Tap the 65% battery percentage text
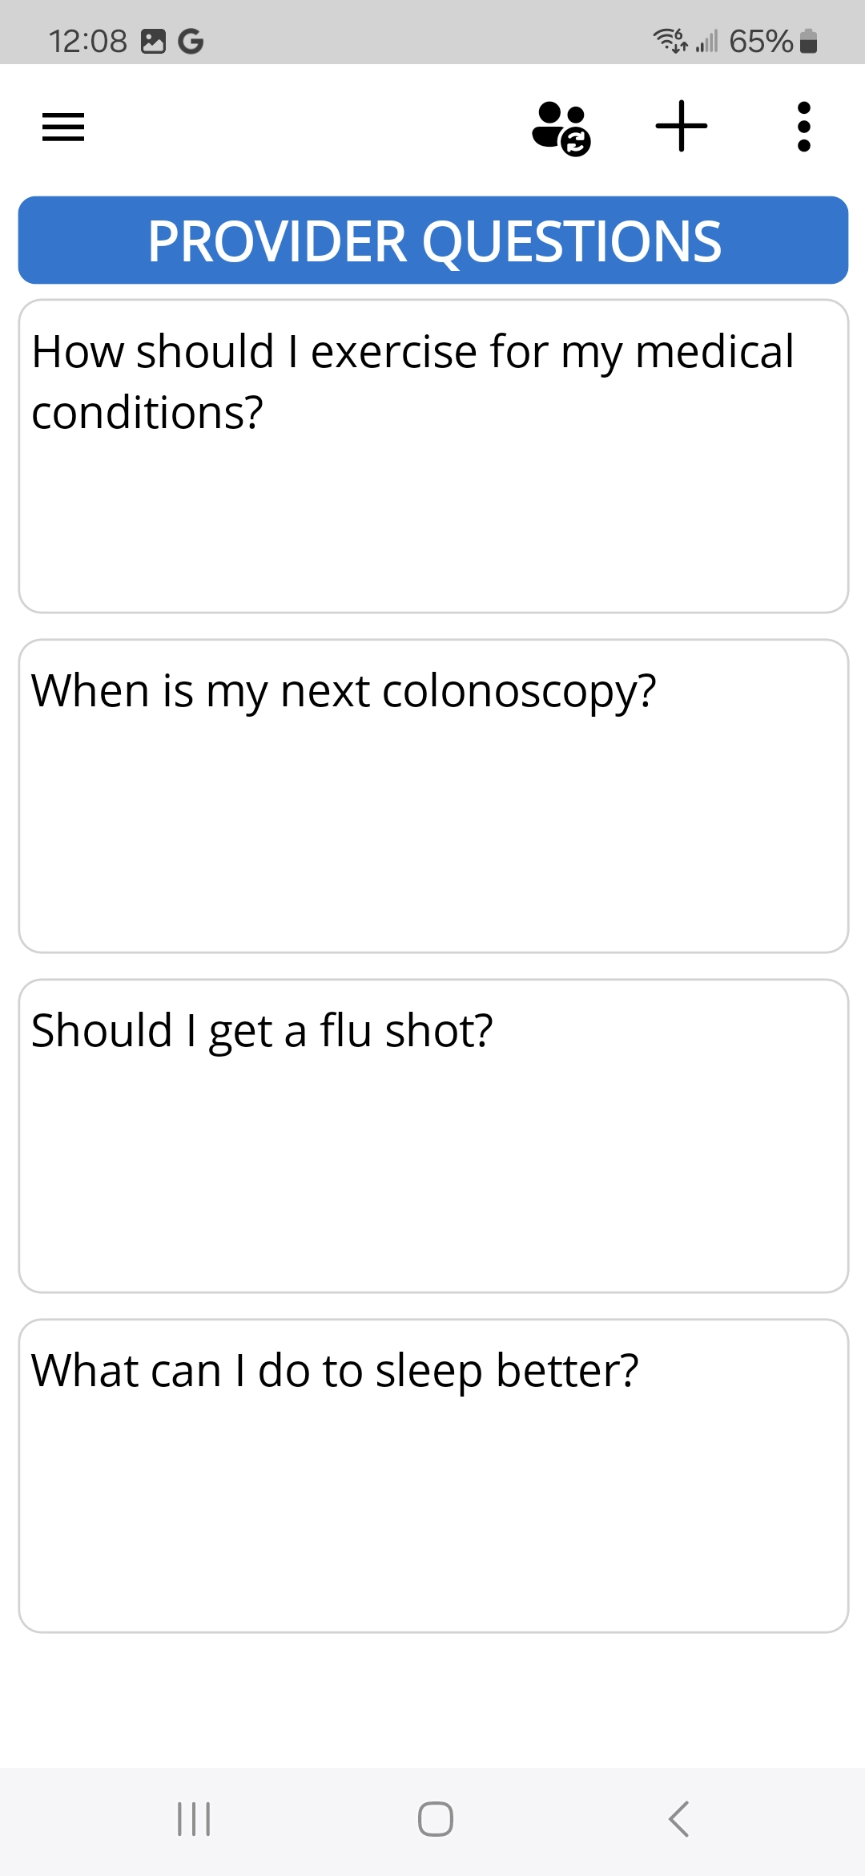The width and height of the screenshot is (865, 1876). (760, 41)
